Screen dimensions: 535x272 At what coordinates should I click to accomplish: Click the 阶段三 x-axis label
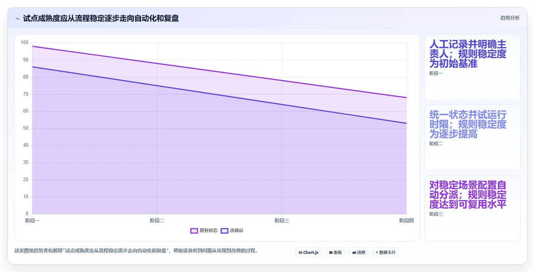click(x=282, y=221)
